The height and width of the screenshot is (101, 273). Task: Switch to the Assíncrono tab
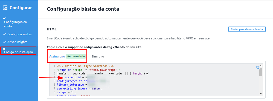tap(57, 56)
